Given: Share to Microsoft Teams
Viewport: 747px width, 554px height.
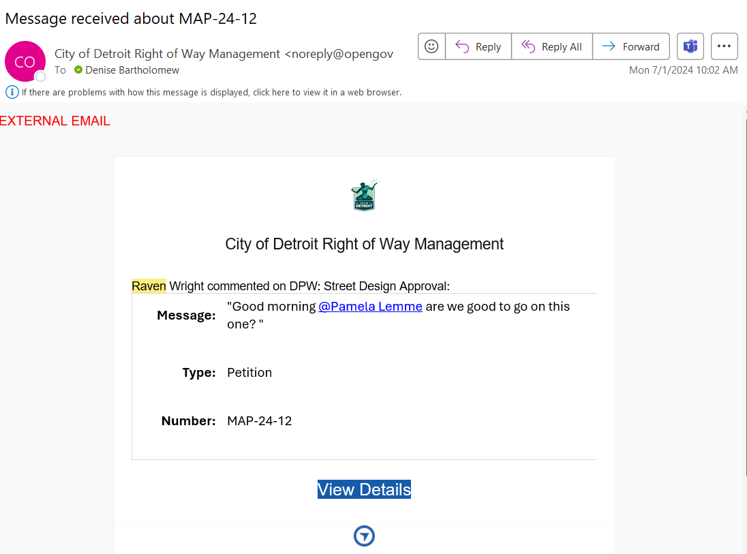Looking at the screenshot, I should tap(690, 46).
